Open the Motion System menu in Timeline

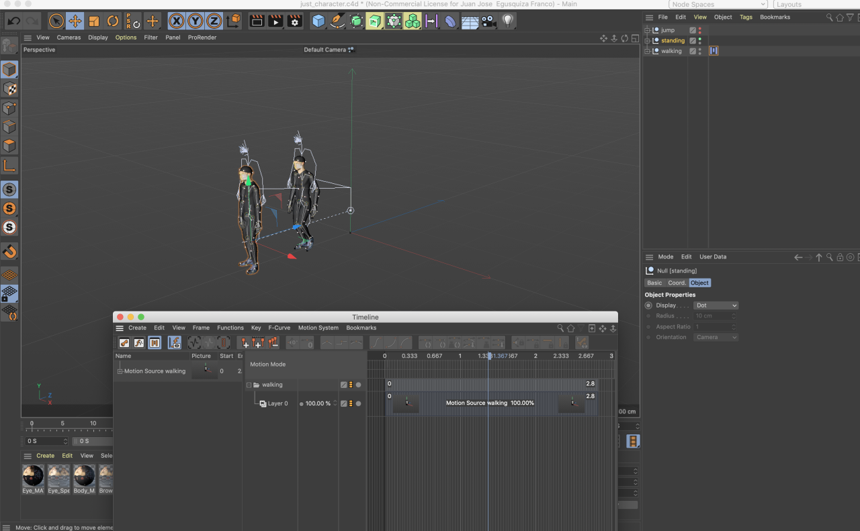pos(318,328)
